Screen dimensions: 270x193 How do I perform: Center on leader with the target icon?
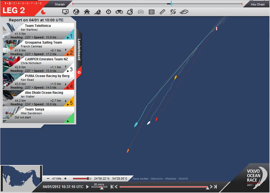[x=108, y=12]
